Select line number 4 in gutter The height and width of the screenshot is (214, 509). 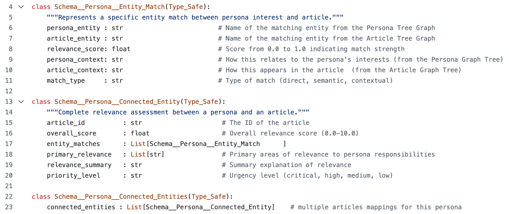[x=11, y=7]
